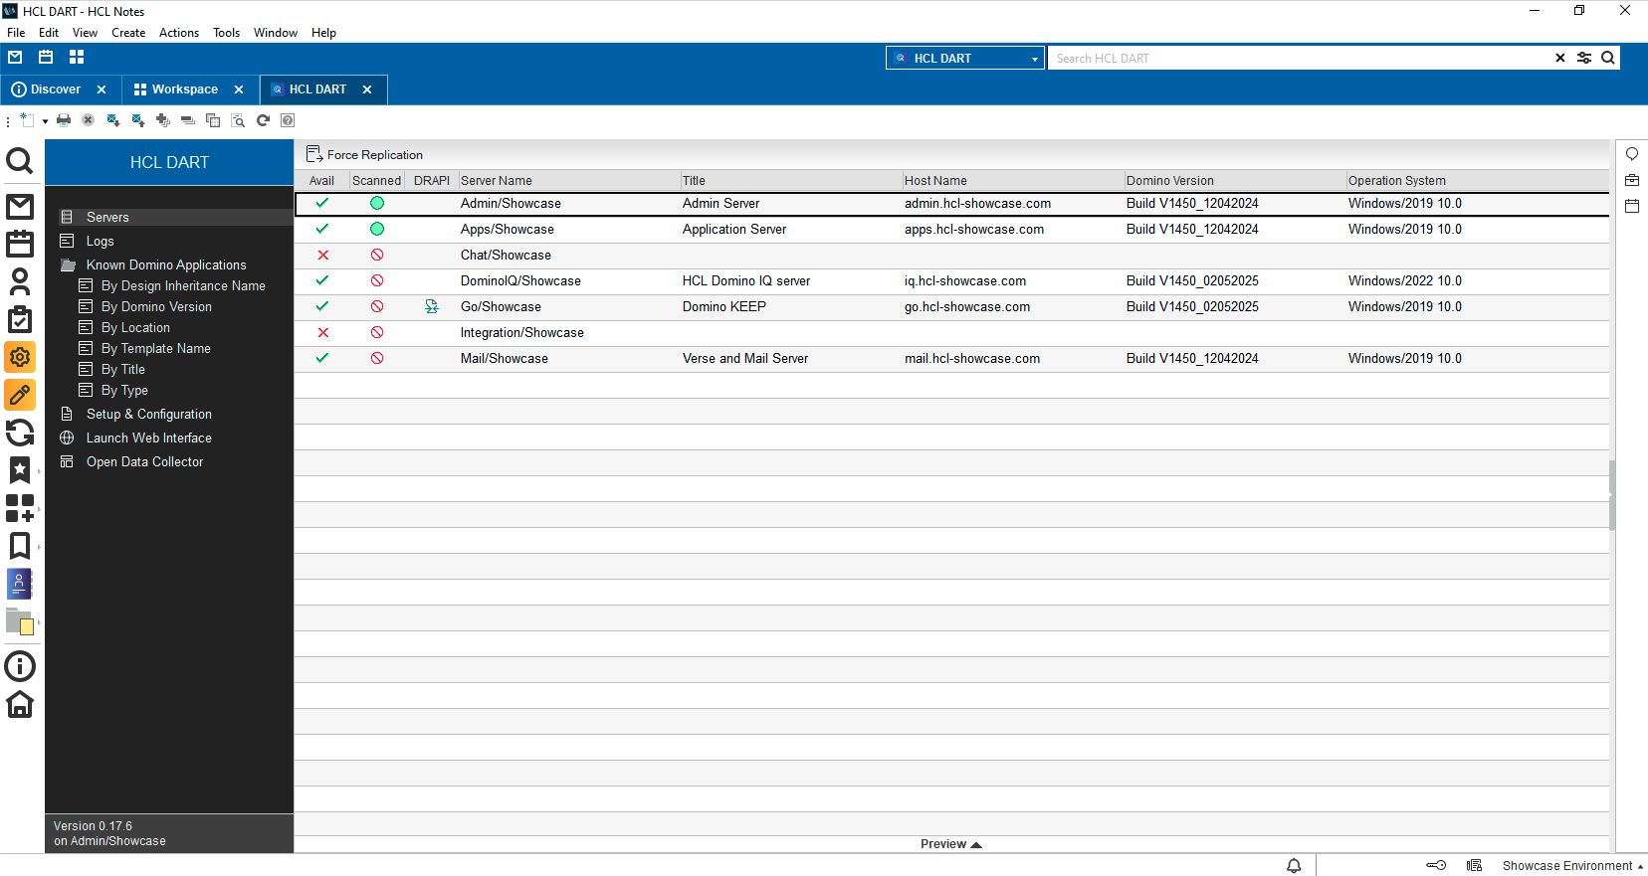1648x876 pixels.
Task: Open the File menu
Action: pos(16,32)
